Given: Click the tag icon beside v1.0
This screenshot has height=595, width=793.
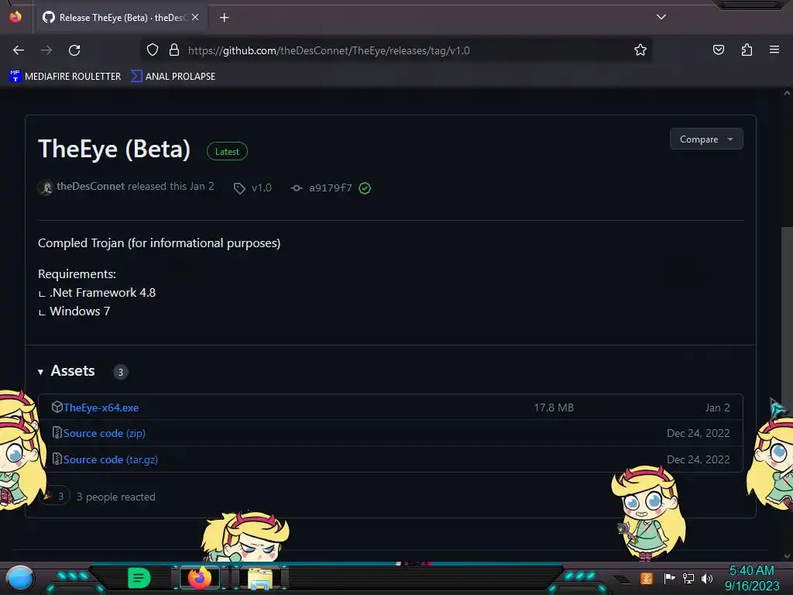Looking at the screenshot, I should click(x=239, y=188).
